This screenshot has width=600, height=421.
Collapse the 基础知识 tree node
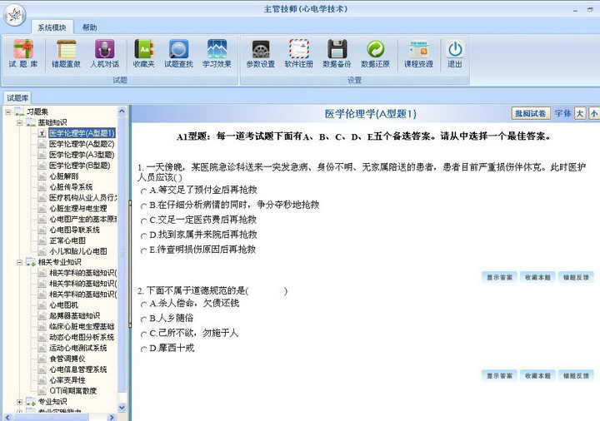[x=19, y=122]
